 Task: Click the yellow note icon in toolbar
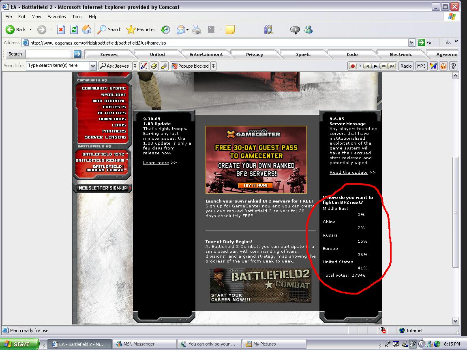click(x=230, y=30)
